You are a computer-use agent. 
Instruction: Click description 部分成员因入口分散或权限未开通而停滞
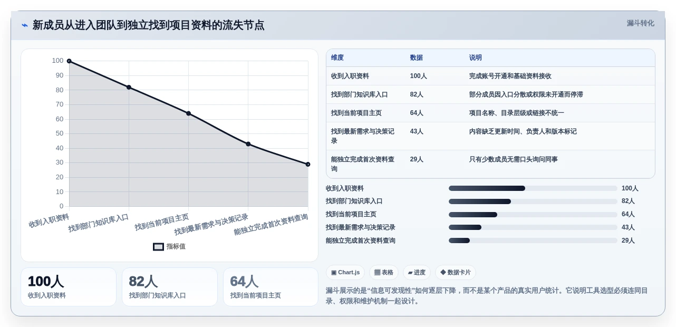(x=526, y=94)
